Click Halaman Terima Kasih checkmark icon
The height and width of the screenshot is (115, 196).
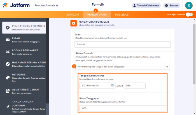pos(8,64)
